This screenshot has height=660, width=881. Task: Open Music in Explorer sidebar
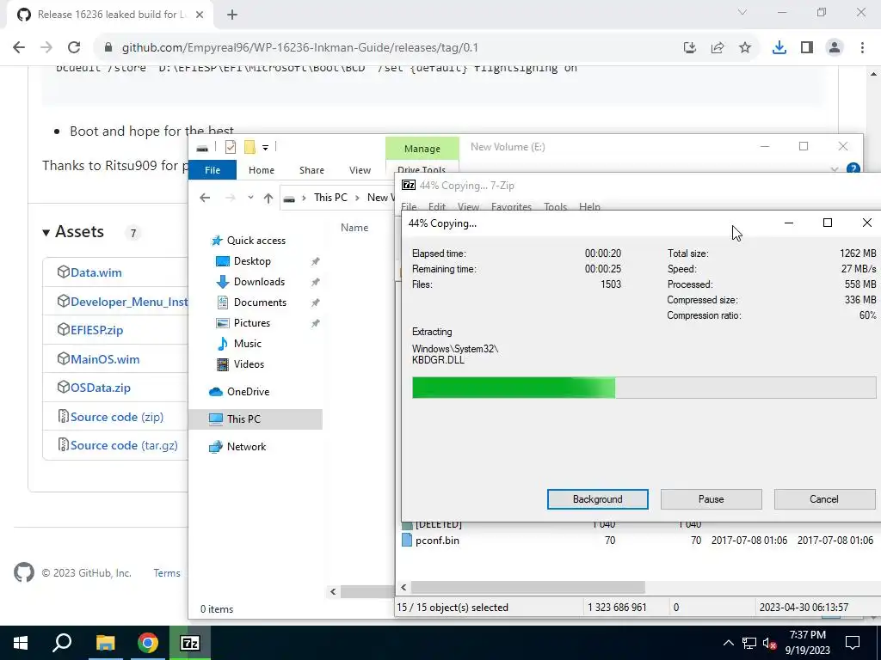pos(247,344)
